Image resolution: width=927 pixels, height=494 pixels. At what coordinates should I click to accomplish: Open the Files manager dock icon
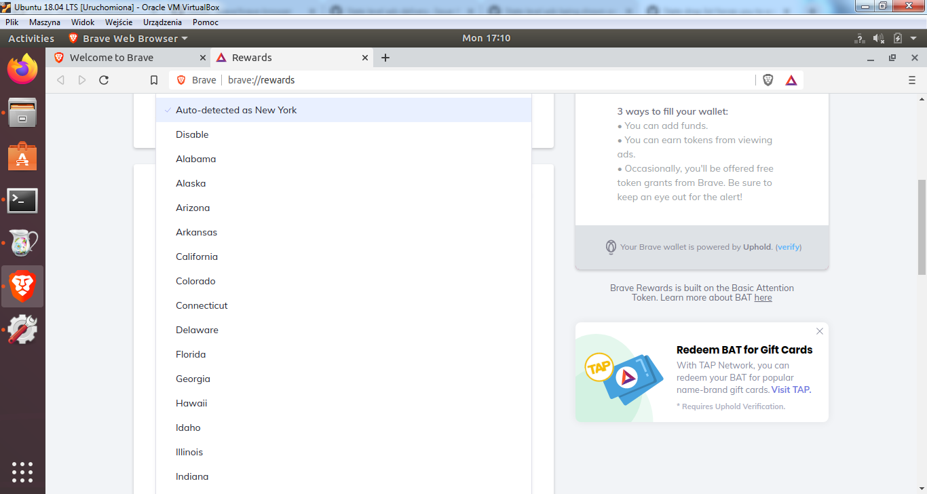(22, 113)
